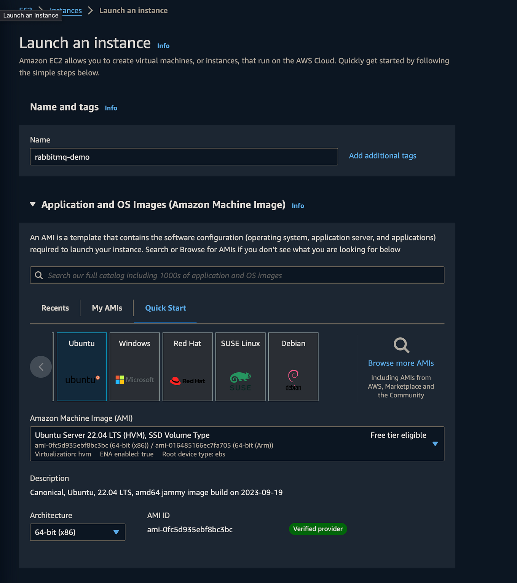
Task: Collapse Application and OS Images section
Action: coord(33,205)
